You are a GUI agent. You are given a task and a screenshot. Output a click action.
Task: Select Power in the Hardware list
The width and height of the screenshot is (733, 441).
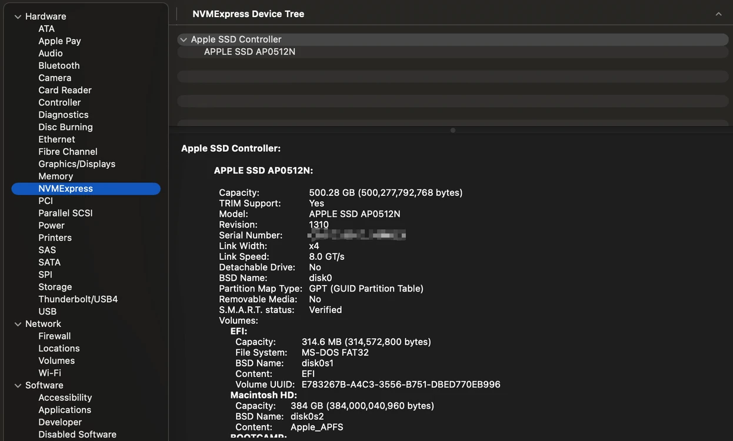click(x=51, y=226)
